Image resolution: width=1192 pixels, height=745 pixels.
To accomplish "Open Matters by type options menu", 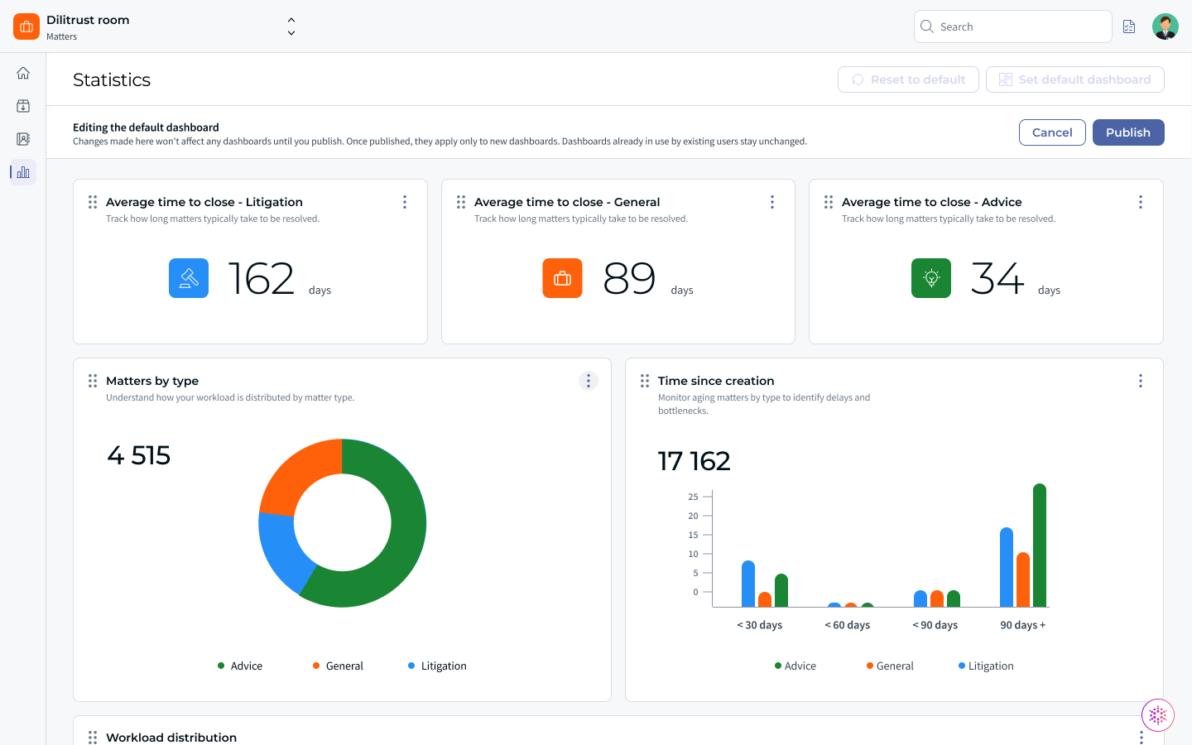I will (x=589, y=381).
